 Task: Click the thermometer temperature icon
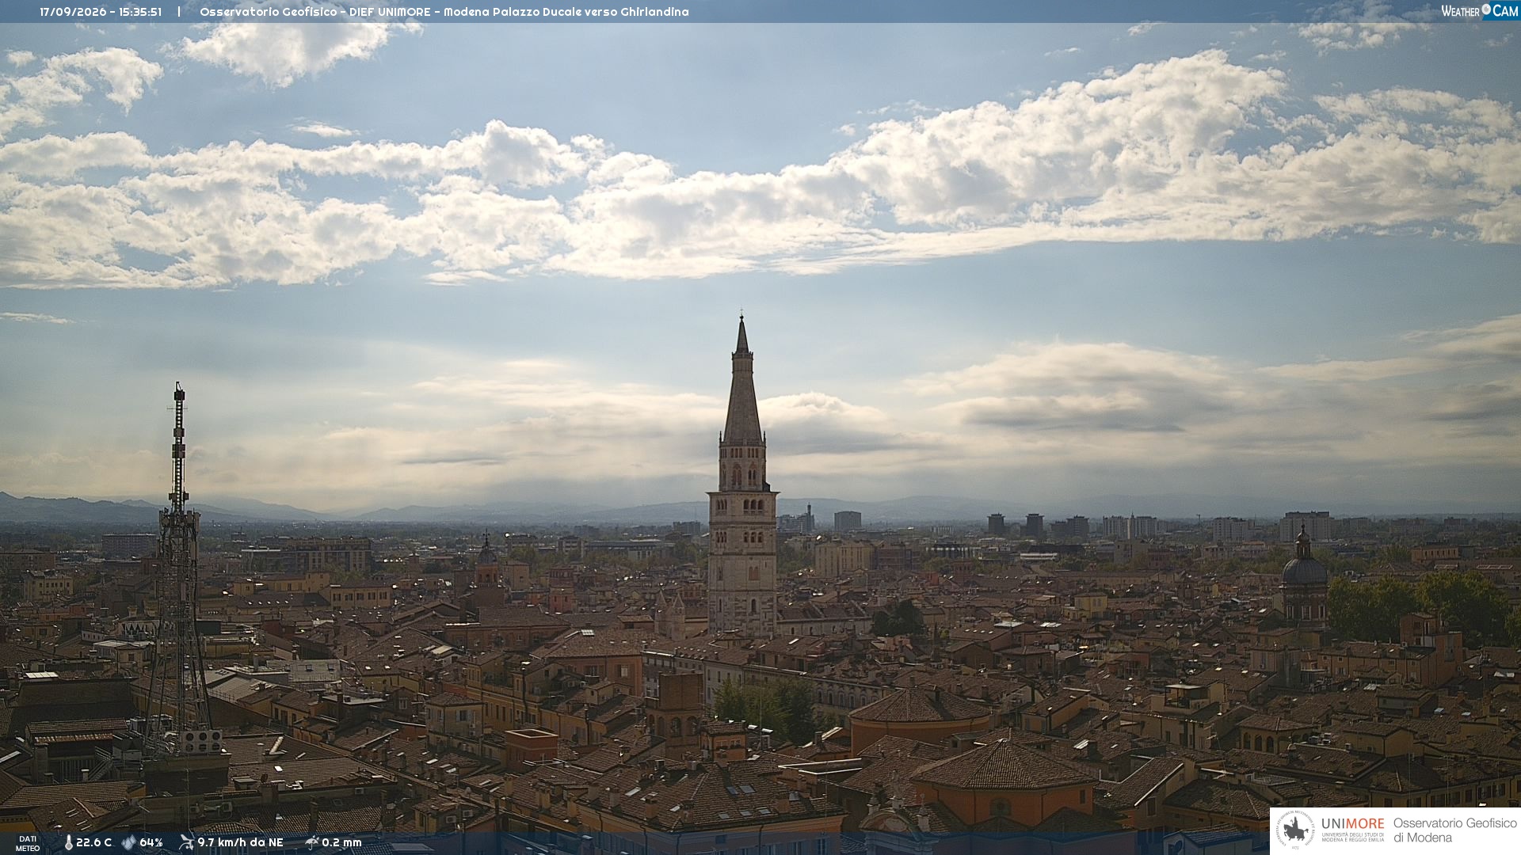tap(69, 842)
